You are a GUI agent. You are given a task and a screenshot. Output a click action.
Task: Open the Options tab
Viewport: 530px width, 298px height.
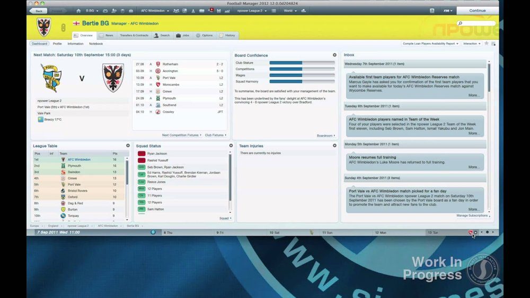[x=204, y=35]
